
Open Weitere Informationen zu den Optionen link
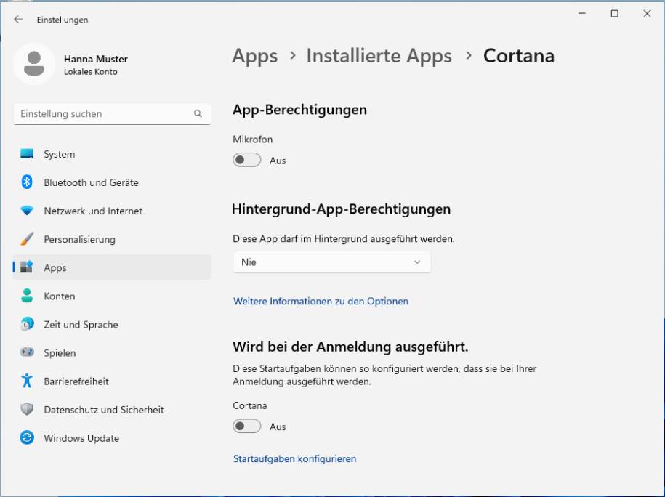click(x=321, y=301)
